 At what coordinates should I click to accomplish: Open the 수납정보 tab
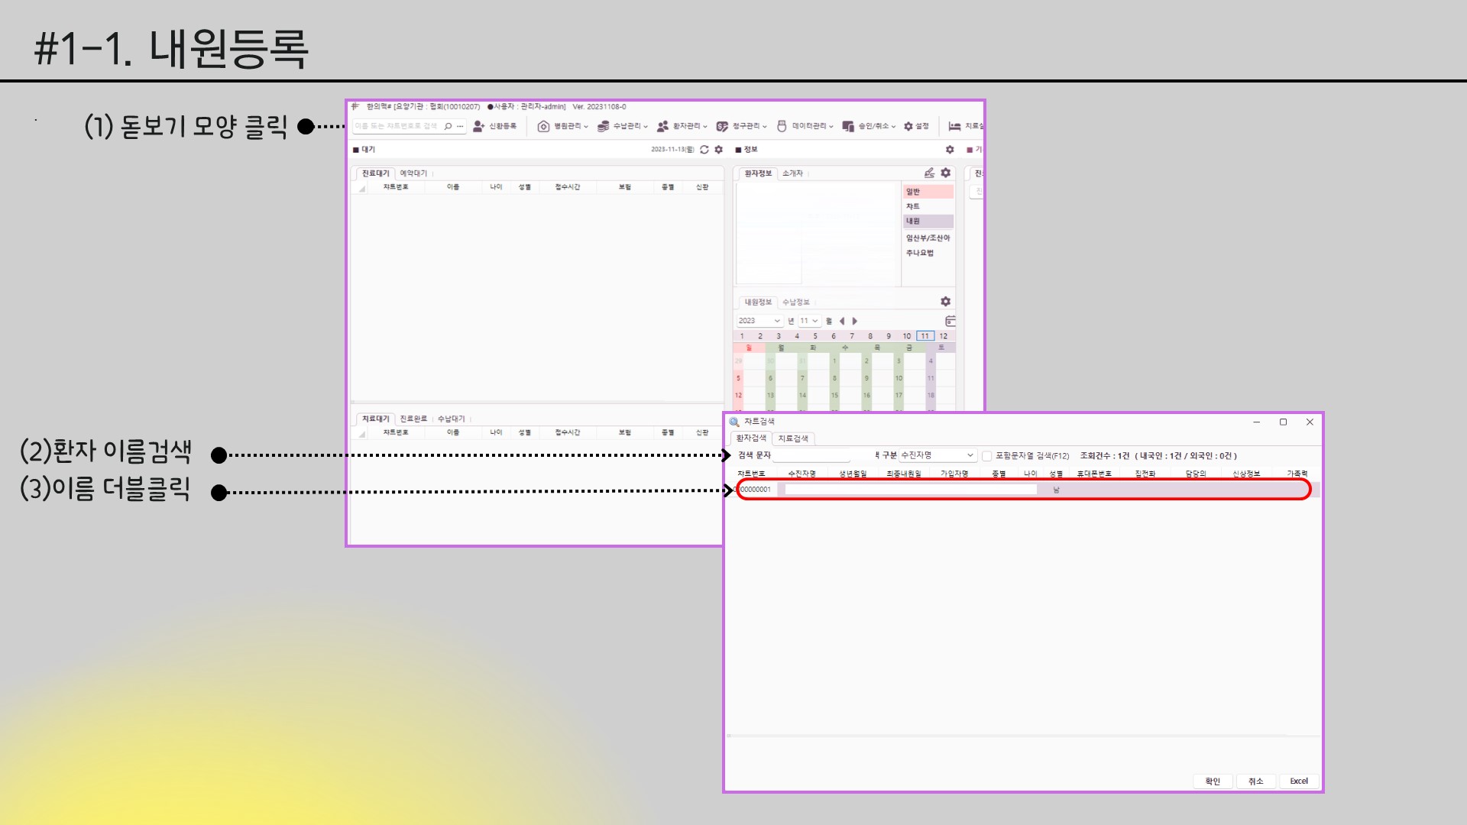(795, 302)
